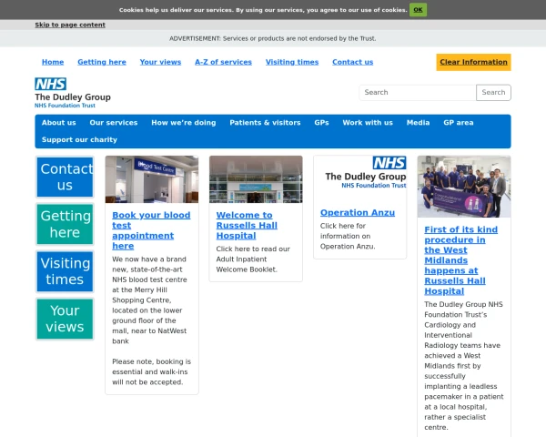
Task: Open the How we're doing menu
Action: coord(184,123)
